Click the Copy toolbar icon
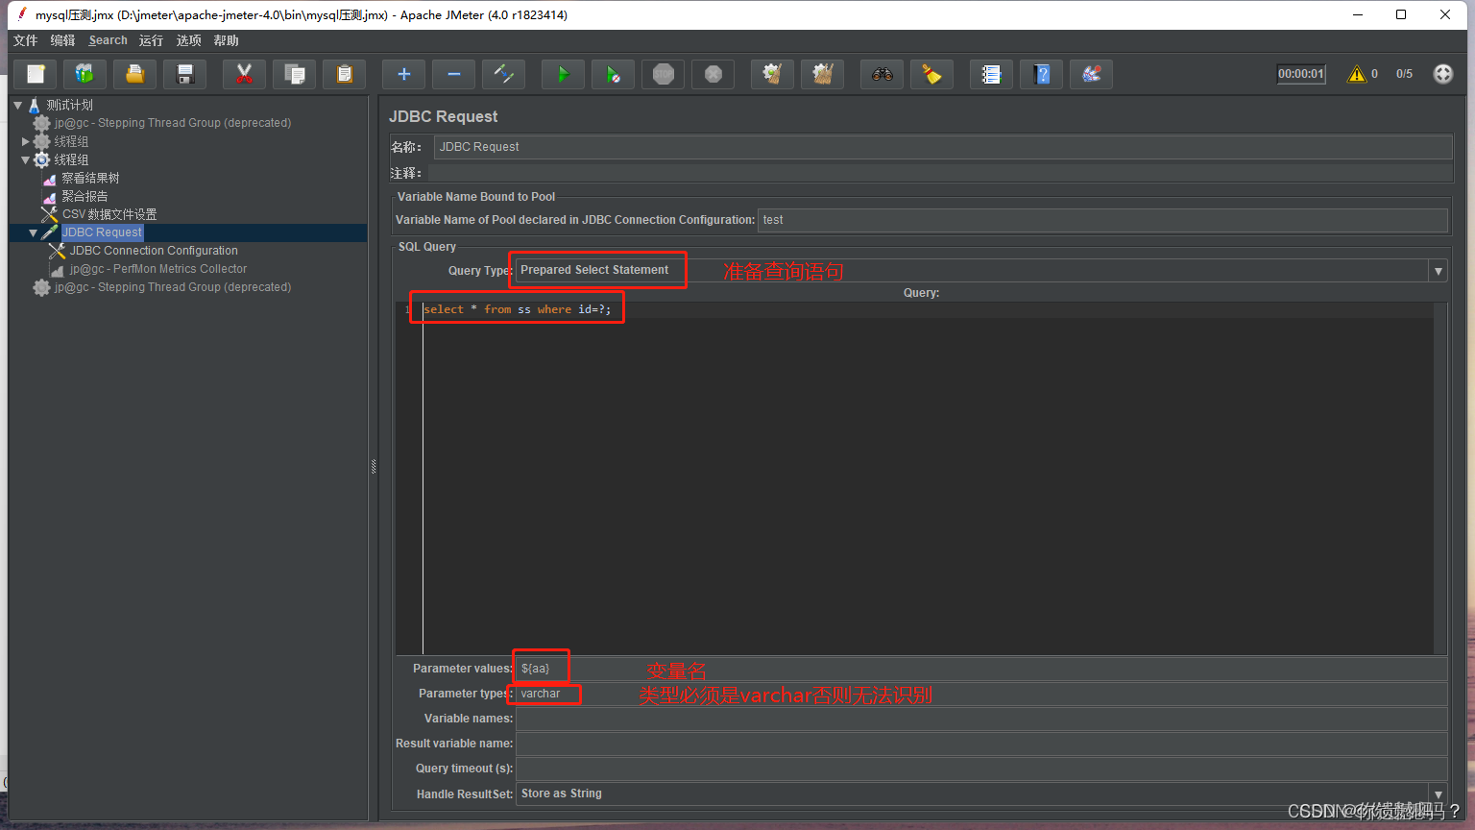The image size is (1475, 830). 294,74
